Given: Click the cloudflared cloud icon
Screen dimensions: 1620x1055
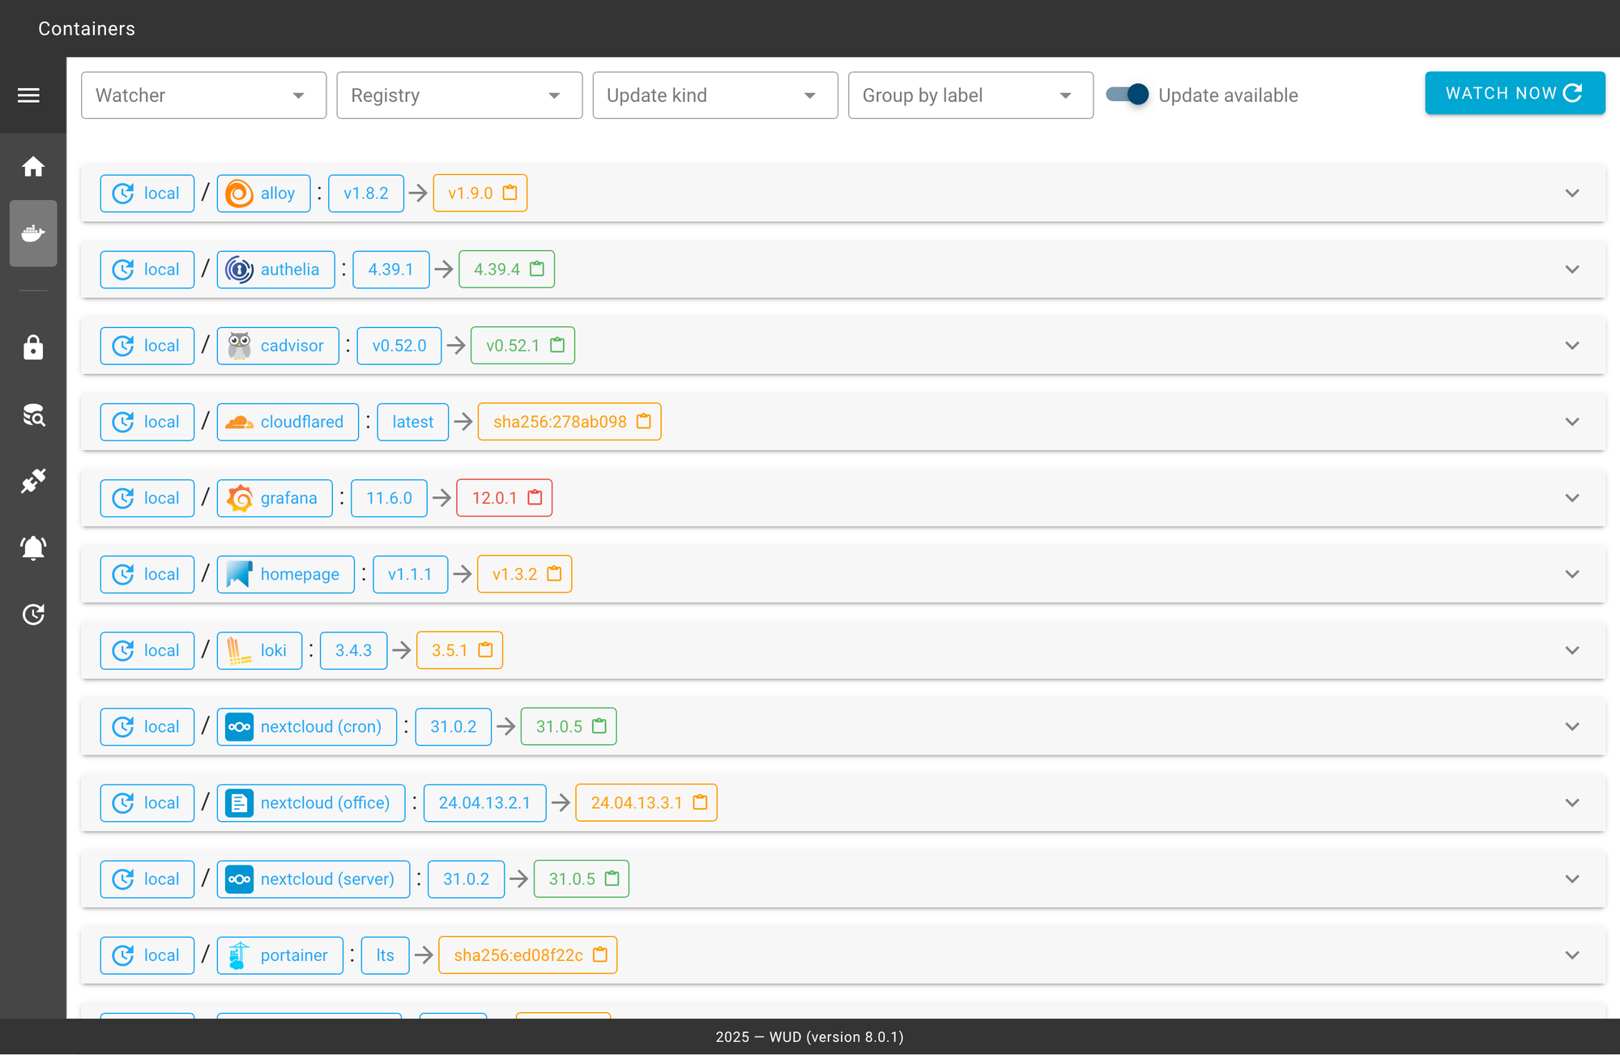Looking at the screenshot, I should tap(239, 422).
